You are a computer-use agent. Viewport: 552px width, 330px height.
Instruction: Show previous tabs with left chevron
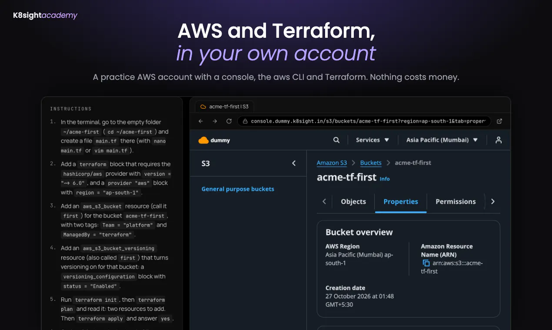pos(324,201)
